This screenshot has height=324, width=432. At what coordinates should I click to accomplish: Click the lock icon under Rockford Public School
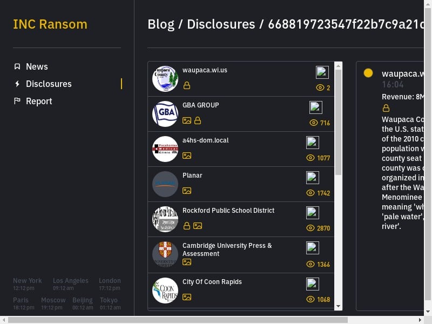click(x=186, y=226)
